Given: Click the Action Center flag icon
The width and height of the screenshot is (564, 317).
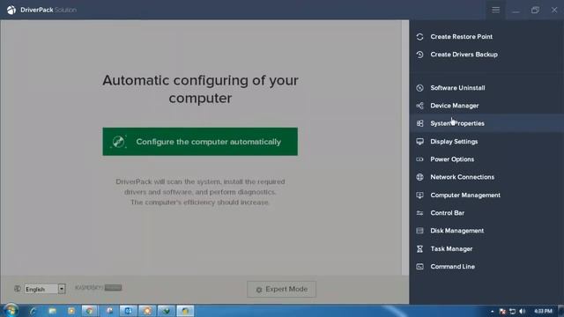Looking at the screenshot, I should point(502,311).
